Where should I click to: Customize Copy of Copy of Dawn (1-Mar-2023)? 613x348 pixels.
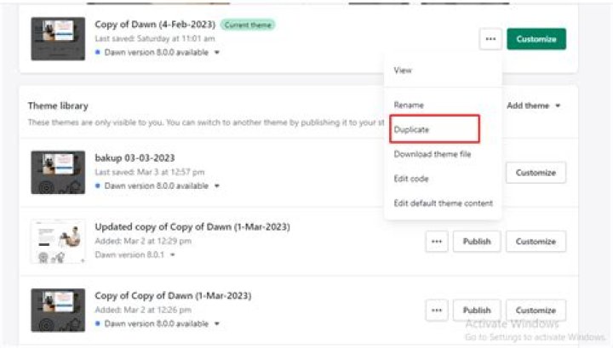pyautogui.click(x=536, y=310)
